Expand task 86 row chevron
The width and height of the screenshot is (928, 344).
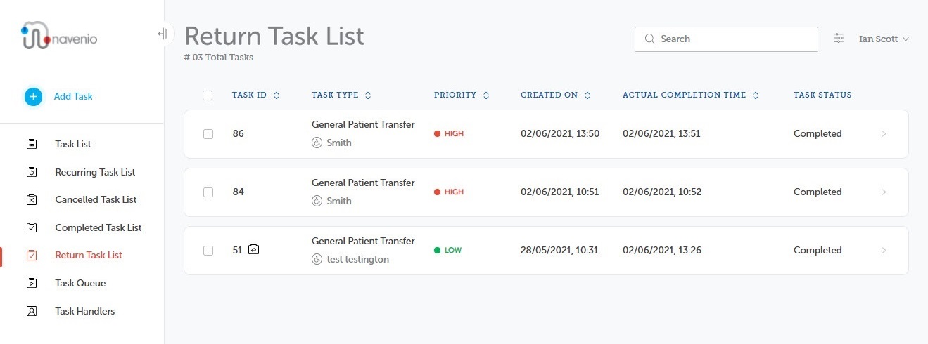(x=884, y=134)
